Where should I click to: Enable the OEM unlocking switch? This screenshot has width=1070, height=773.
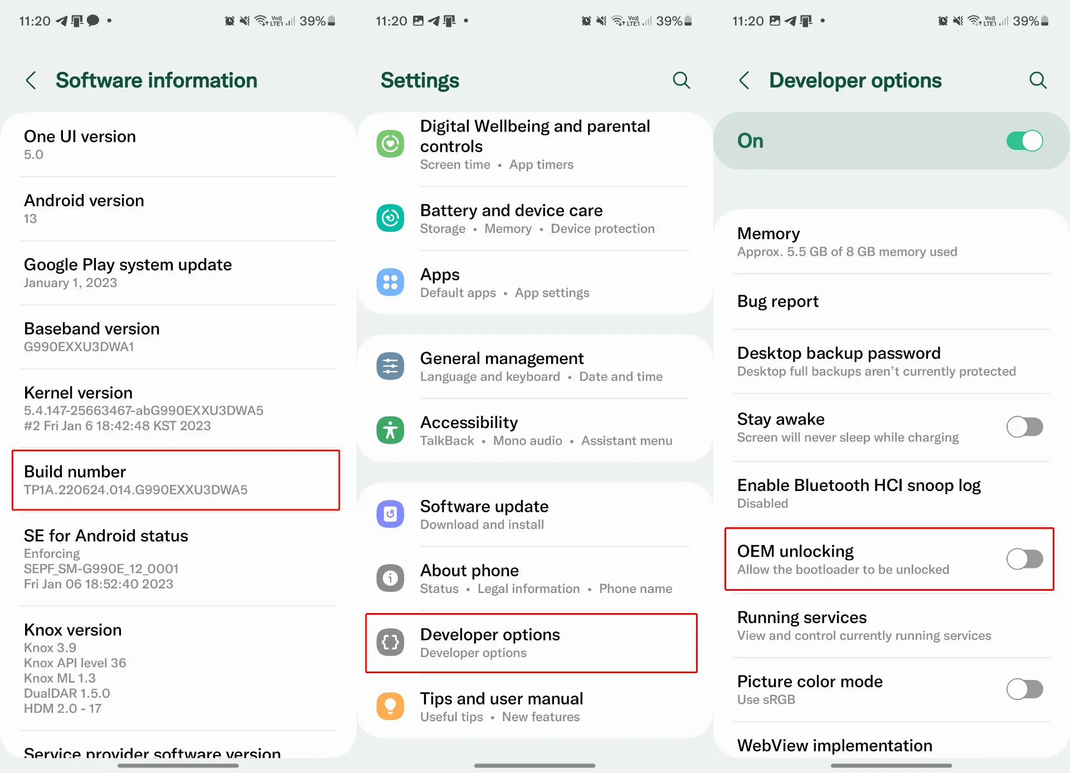(1024, 559)
